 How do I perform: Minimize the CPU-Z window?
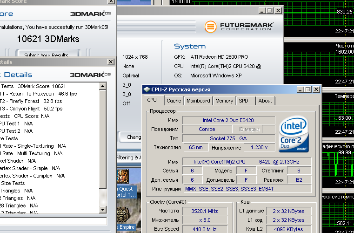[300, 89]
